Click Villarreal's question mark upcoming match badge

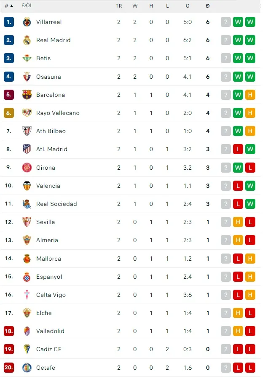(x=225, y=22)
